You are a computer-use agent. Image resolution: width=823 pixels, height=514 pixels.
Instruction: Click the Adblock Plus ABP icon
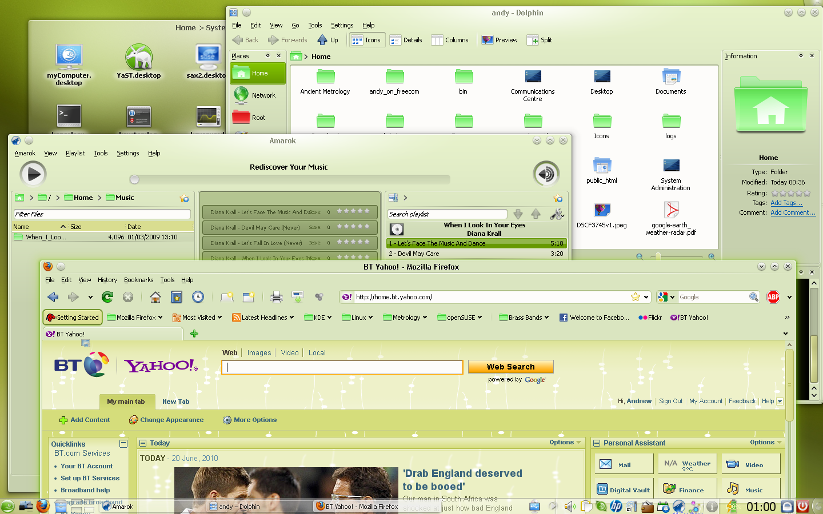click(773, 297)
